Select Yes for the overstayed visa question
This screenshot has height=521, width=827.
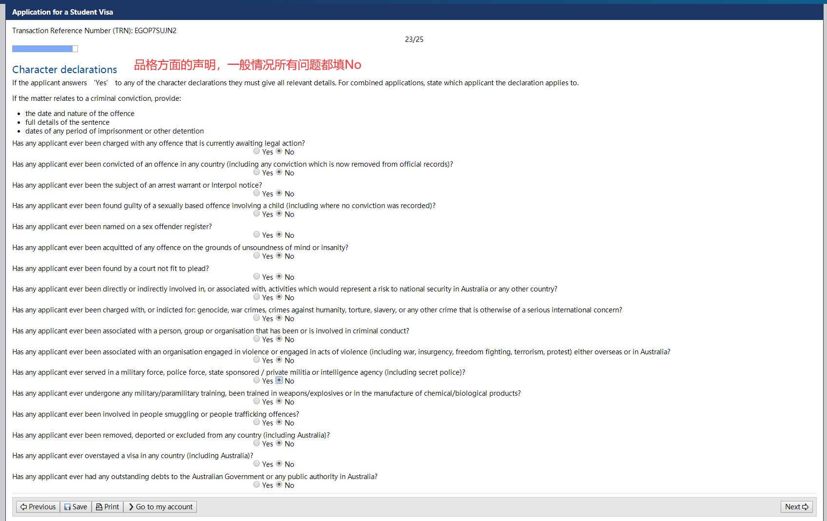256,463
